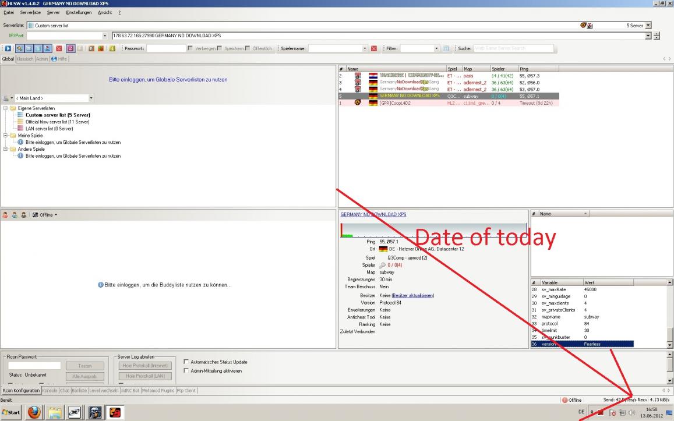This screenshot has width=674, height=421.
Task: Open the Offline status dropdown in buddy panel
Action: [x=45, y=215]
